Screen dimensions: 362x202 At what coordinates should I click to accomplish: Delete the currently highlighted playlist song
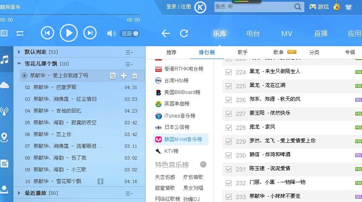coord(135,76)
